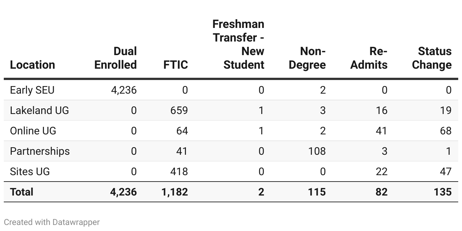Viewport: 462px width, 231px height.
Task: Select Freshman Transfer - New Student header
Action: (238, 45)
